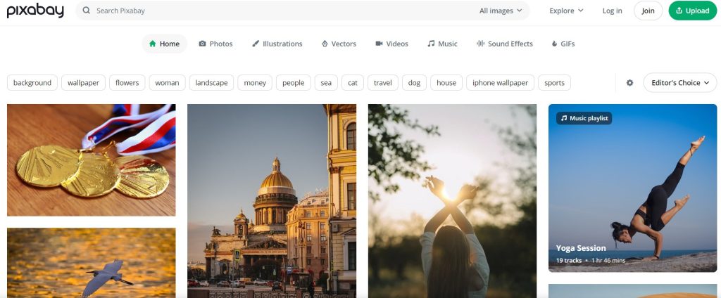Image resolution: width=721 pixels, height=298 pixels.
Task: Click the sea tag
Action: (326, 83)
